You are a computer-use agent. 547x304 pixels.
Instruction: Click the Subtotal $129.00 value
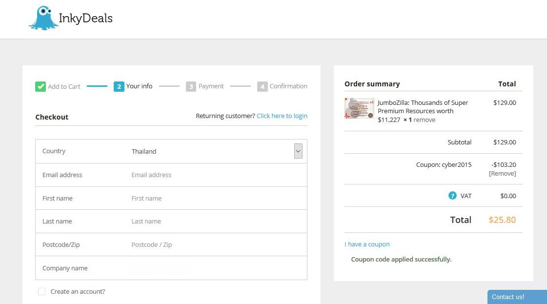point(505,142)
